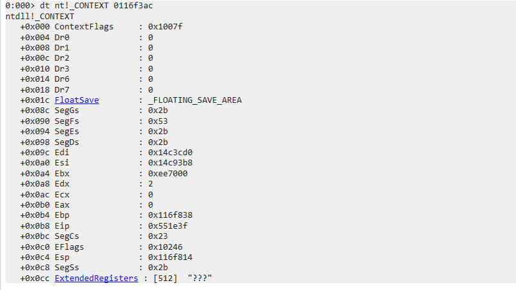Click the Esi value 0x14c93b8
Screen dimensions: 516x290
pos(170,163)
